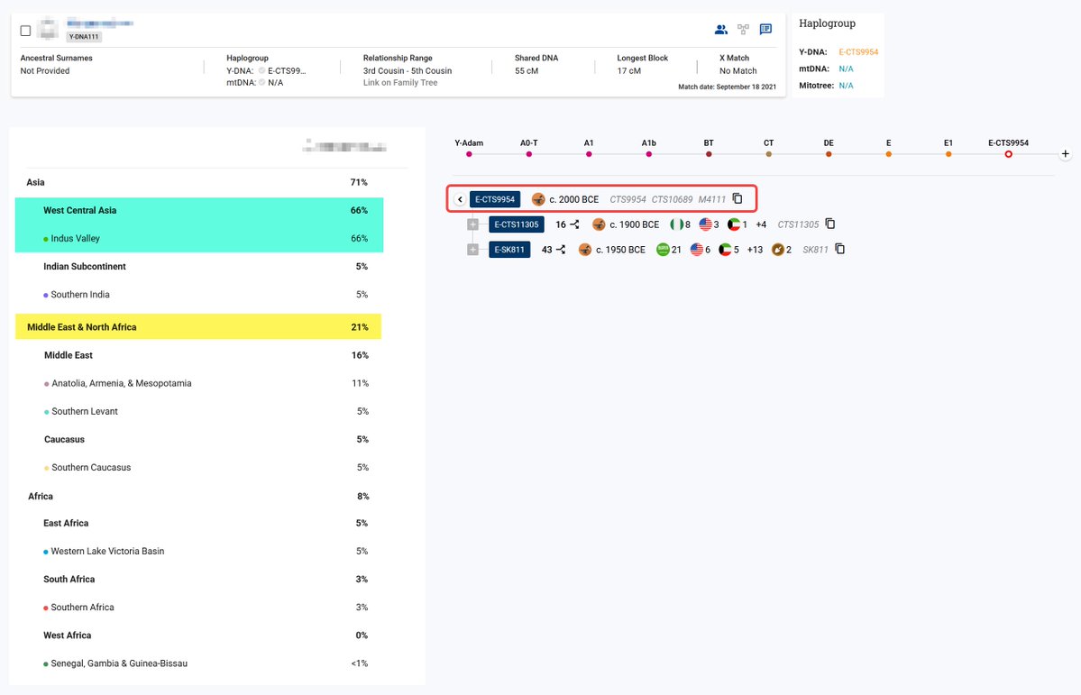The width and height of the screenshot is (1081, 695).
Task: Select the E-CTS9954 node on the timeline
Action: point(1009,154)
